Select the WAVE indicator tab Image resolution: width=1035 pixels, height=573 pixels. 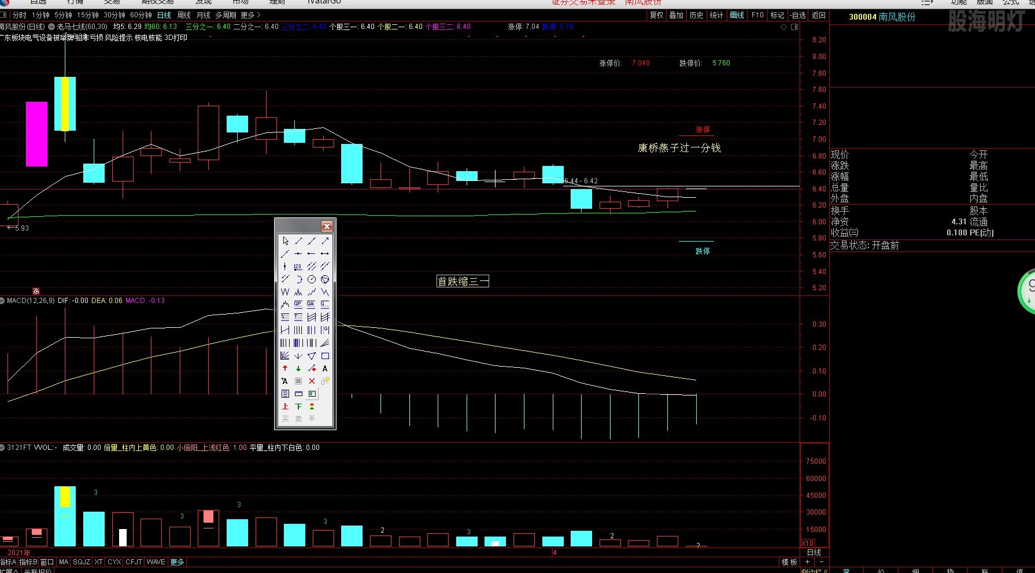(x=156, y=562)
